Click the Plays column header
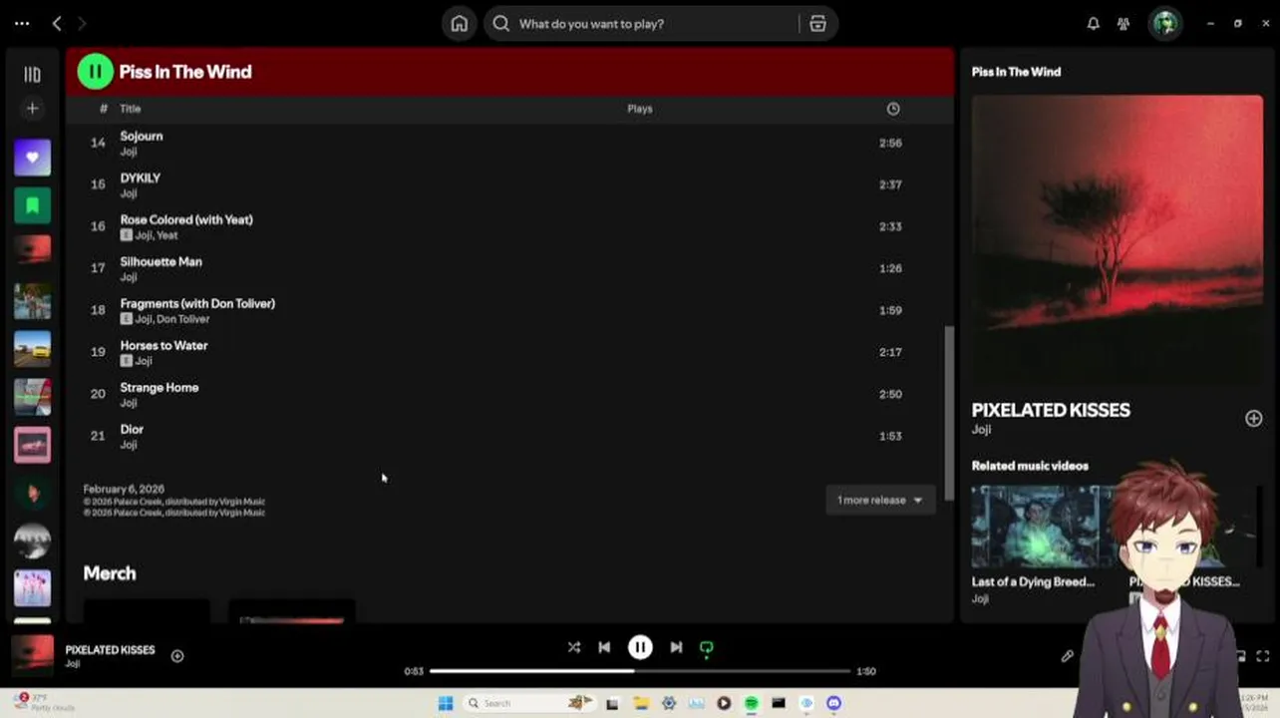 (640, 109)
